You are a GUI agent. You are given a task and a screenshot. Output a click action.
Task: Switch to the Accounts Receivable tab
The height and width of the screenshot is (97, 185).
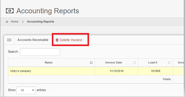click(x=33, y=40)
